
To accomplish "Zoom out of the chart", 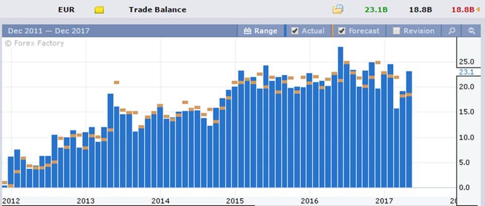I will coord(472,31).
